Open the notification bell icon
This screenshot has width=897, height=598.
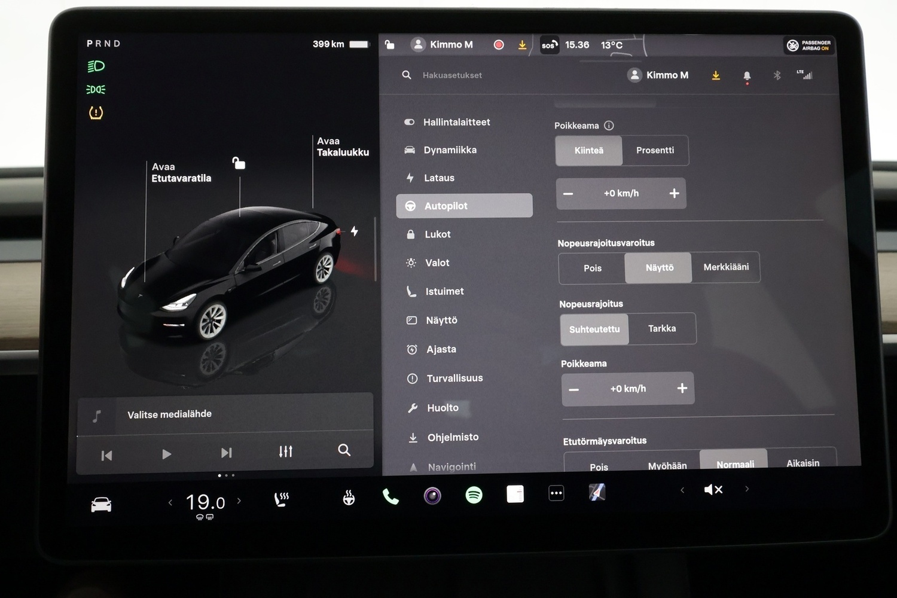pyautogui.click(x=747, y=77)
